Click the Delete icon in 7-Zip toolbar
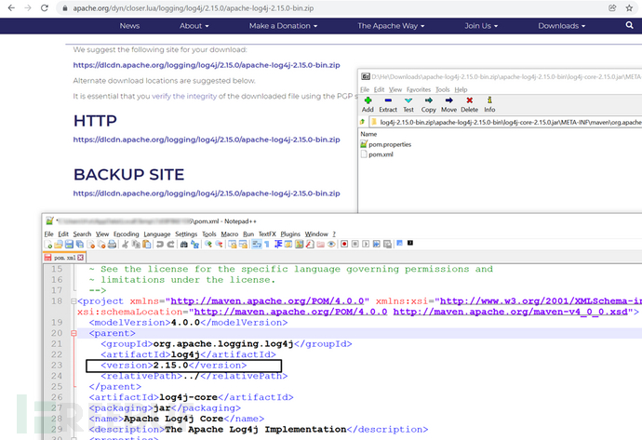 [x=470, y=102]
